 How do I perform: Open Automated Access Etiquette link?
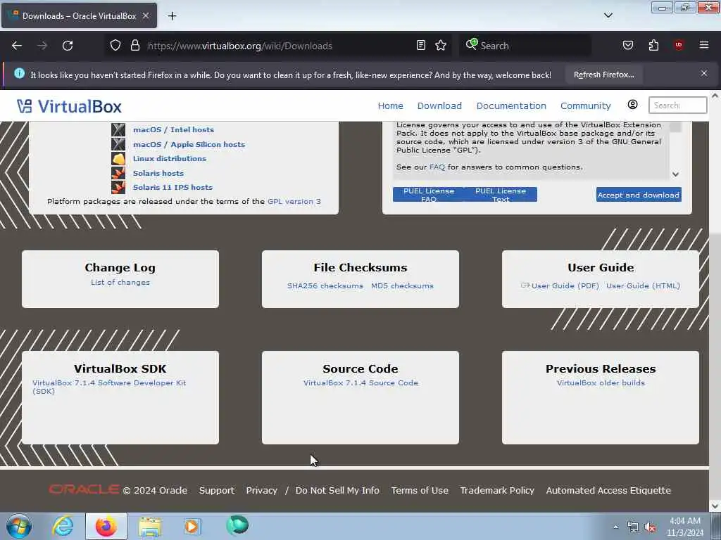(608, 490)
